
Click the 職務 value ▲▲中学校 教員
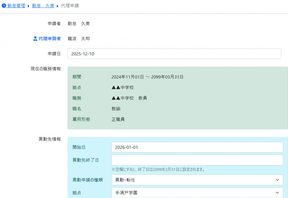[x=129, y=98]
